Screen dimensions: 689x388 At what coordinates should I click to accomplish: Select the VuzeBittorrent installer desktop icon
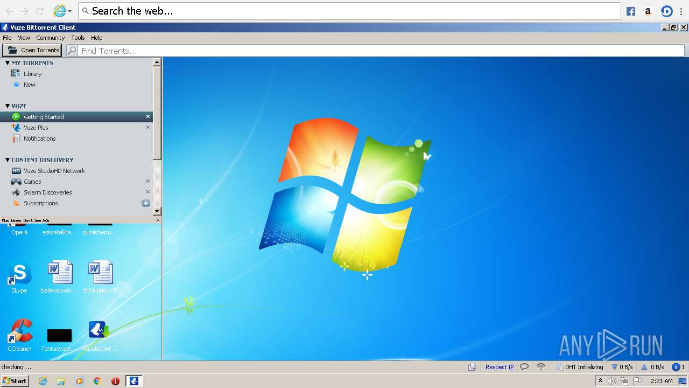[100, 335]
